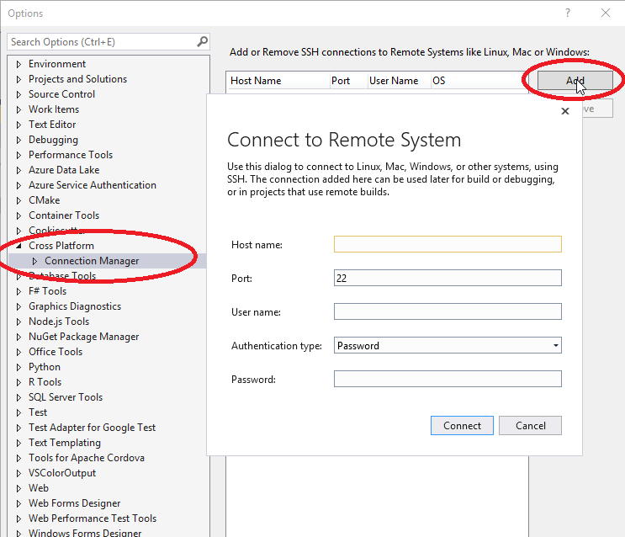The width and height of the screenshot is (625, 537).
Task: Expand the Source Control node
Action: coord(19,94)
